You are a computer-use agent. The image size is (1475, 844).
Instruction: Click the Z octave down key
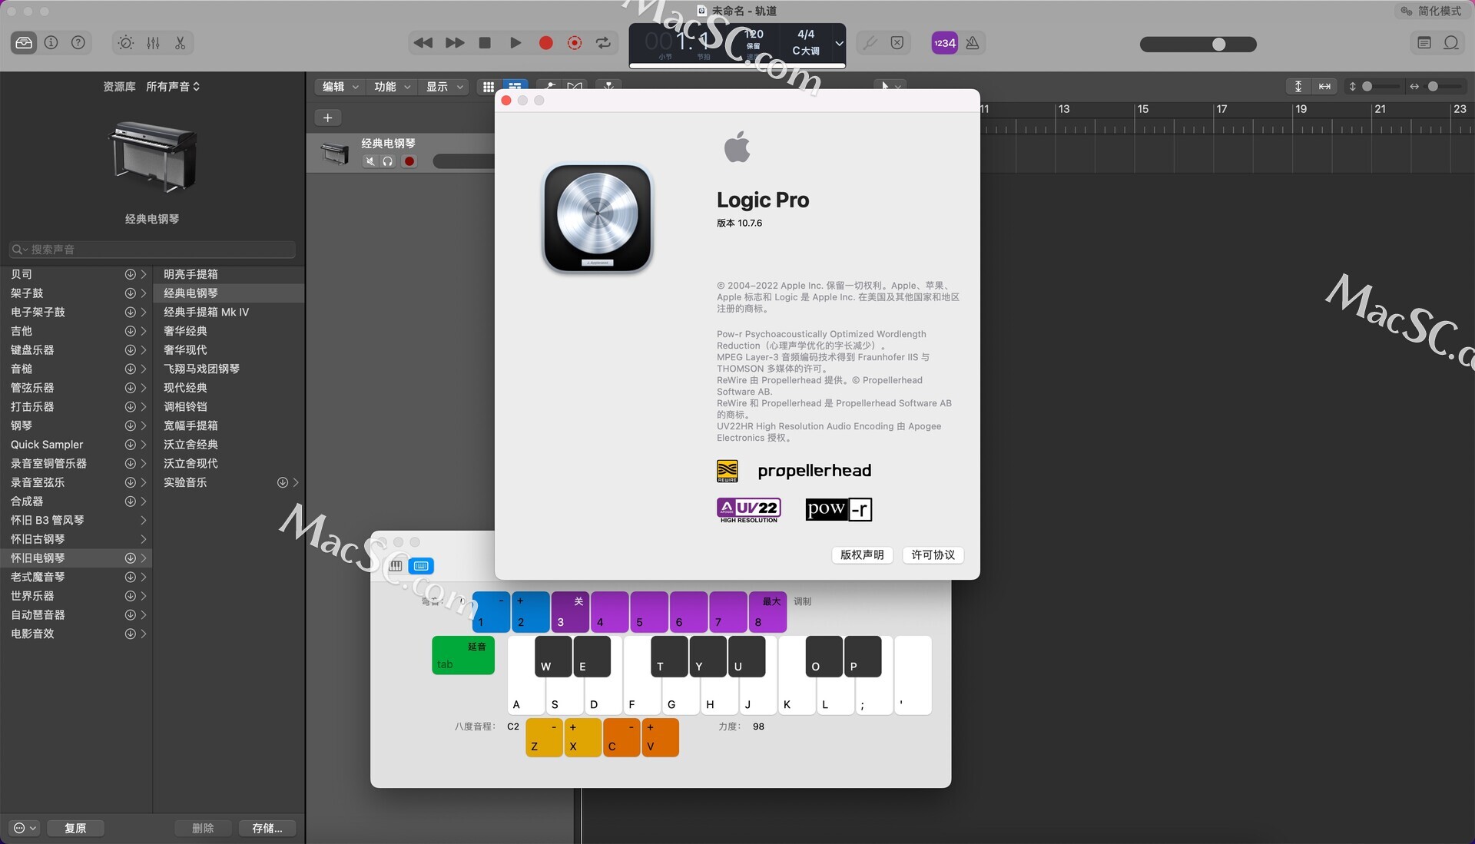click(544, 737)
